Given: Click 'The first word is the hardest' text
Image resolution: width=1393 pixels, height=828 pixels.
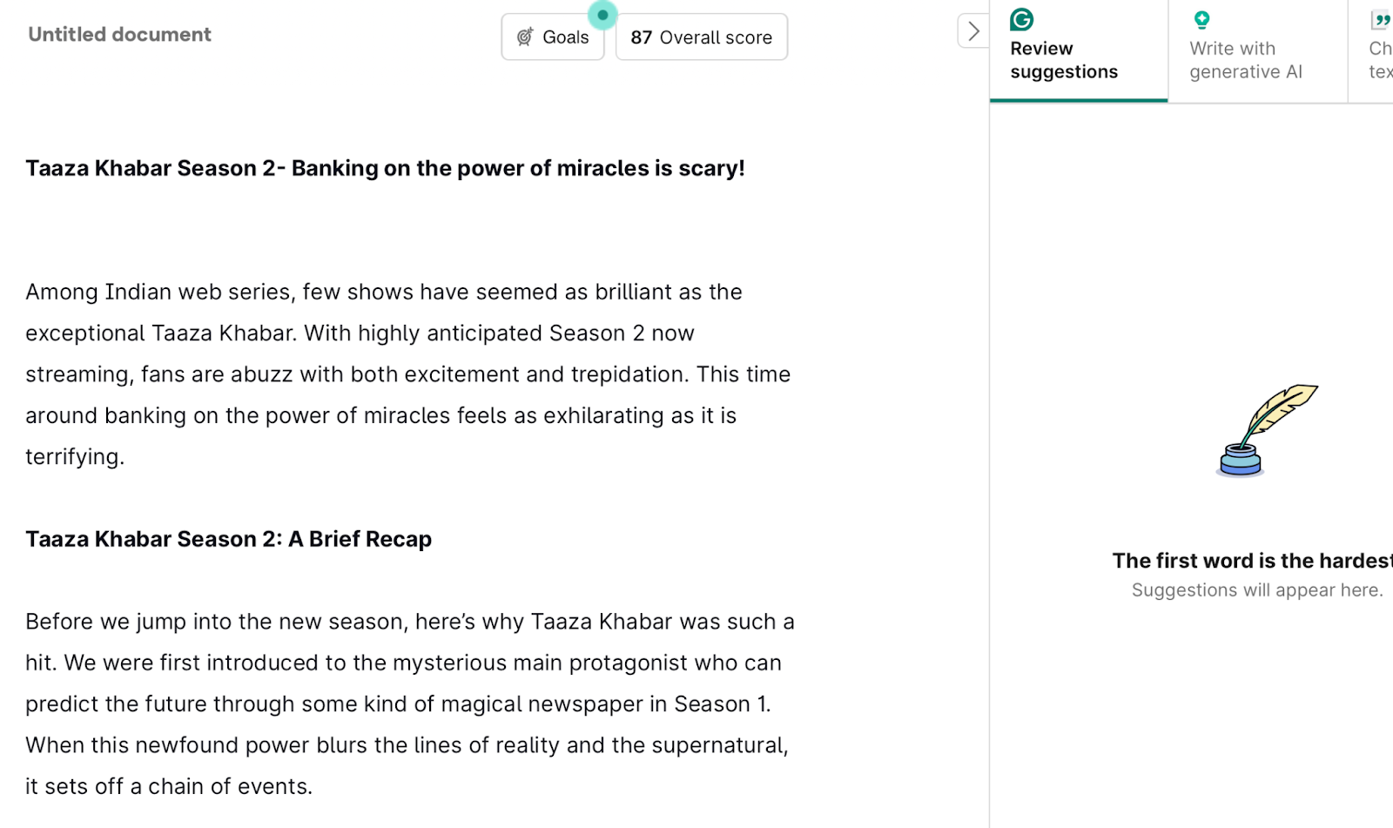Looking at the screenshot, I should 1252,561.
